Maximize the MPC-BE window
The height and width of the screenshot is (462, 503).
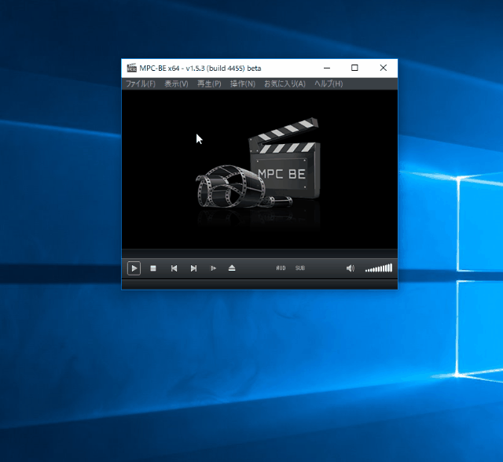tap(354, 68)
